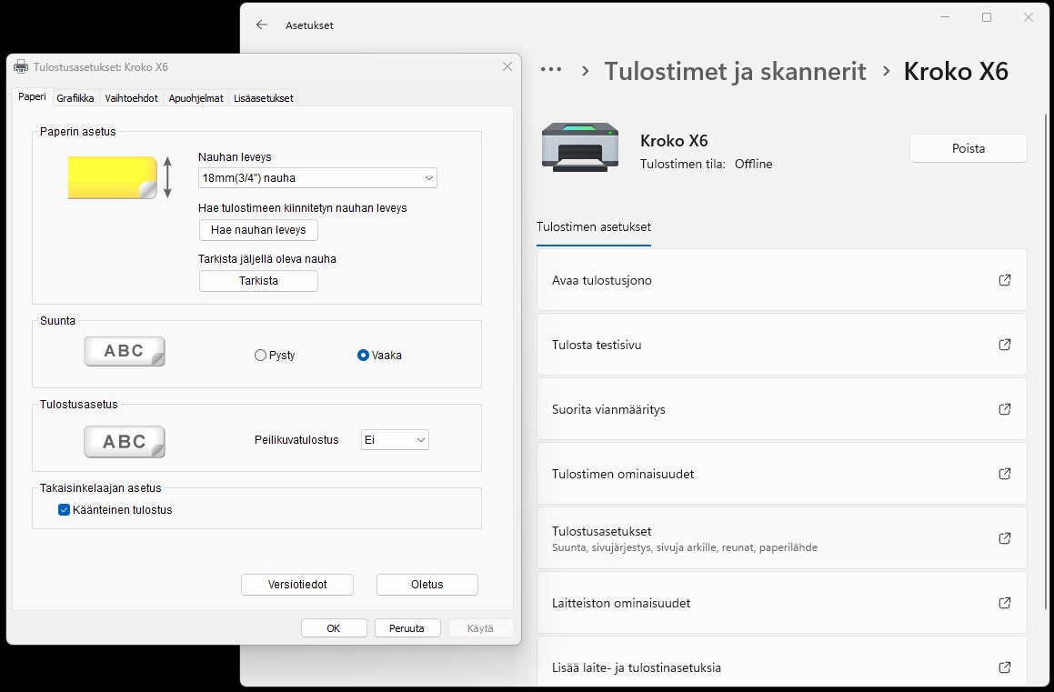Click the open icon beside Tulosta testisivu
1054x692 pixels.
coord(1004,345)
